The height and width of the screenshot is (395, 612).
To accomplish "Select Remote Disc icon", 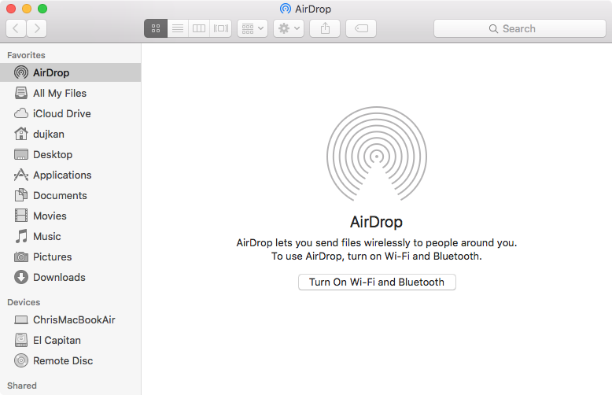I will coord(21,360).
